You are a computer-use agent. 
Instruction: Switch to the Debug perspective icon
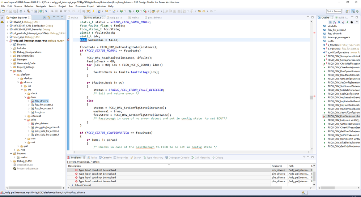tap(357, 11)
